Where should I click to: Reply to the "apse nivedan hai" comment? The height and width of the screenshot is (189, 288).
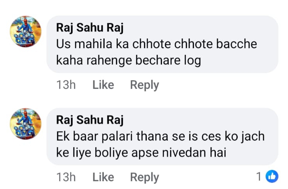coord(144,177)
